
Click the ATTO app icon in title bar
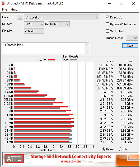(3, 3)
